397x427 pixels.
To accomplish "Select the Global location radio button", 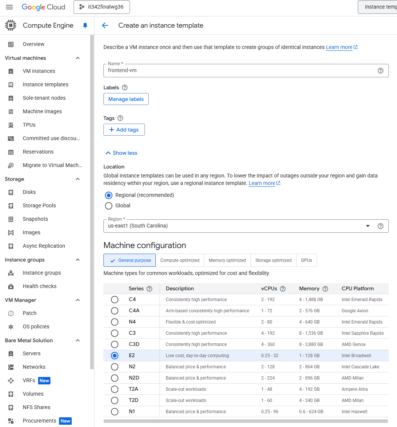I will pos(109,205).
